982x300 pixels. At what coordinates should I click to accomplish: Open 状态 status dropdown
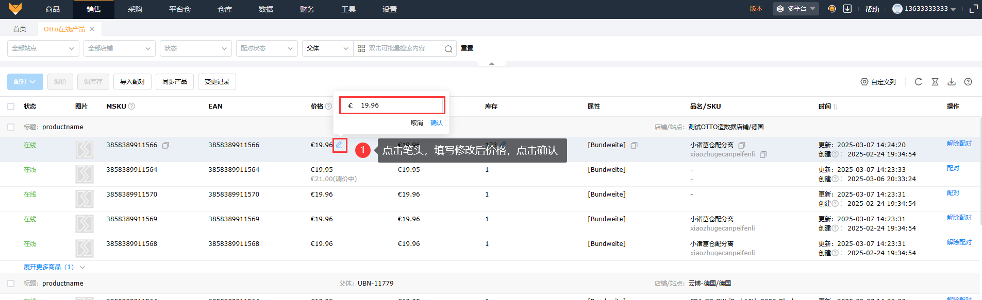point(196,48)
